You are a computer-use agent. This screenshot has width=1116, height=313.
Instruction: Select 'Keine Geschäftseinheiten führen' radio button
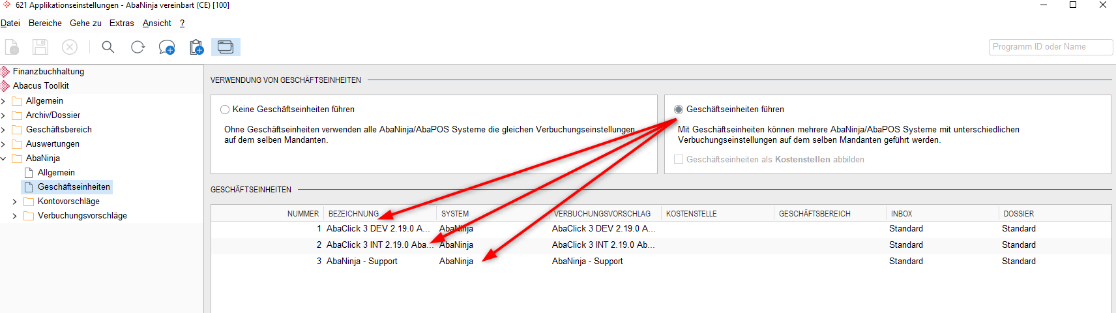pyautogui.click(x=225, y=110)
